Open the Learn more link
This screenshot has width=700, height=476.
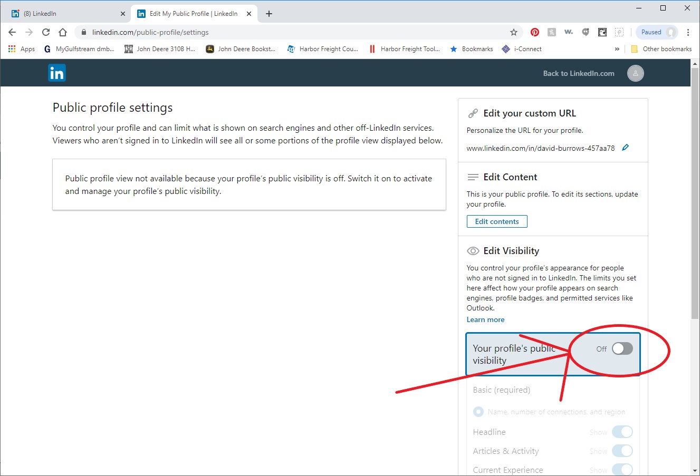click(485, 319)
